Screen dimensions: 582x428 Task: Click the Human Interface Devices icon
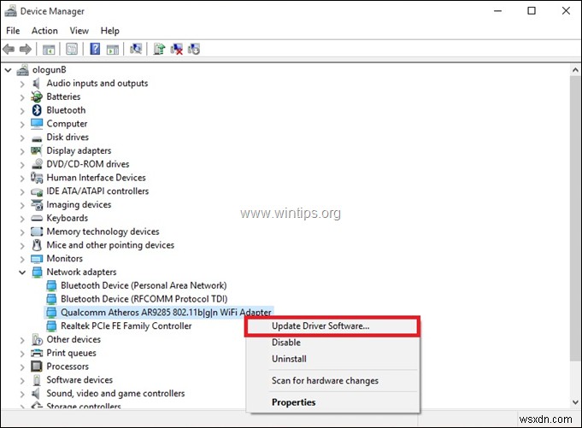pyautogui.click(x=37, y=178)
